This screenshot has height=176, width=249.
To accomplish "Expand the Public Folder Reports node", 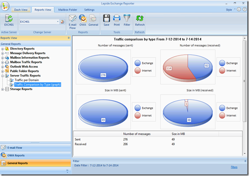I will 2,71.
